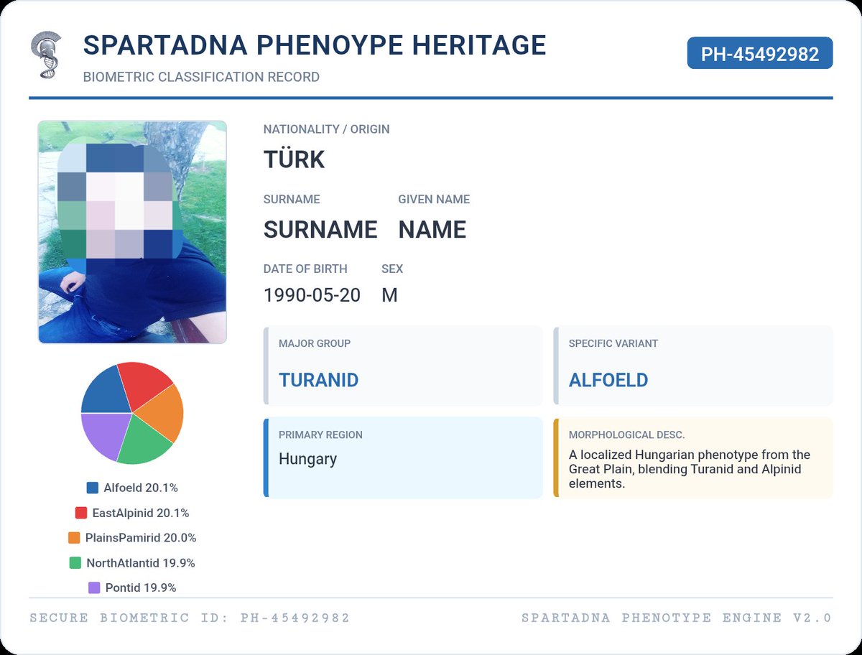The image size is (862, 655).
Task: Click the orange PlainsPamirid legend swatch
Action: click(x=74, y=538)
